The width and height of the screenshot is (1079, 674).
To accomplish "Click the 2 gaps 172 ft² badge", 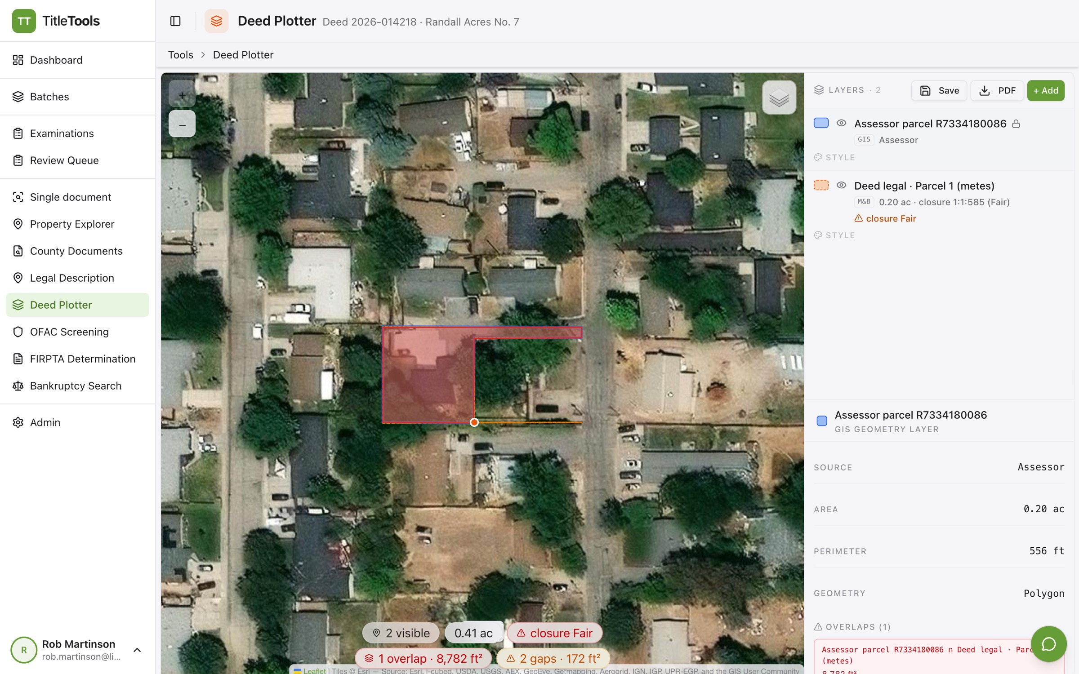I will click(x=553, y=658).
